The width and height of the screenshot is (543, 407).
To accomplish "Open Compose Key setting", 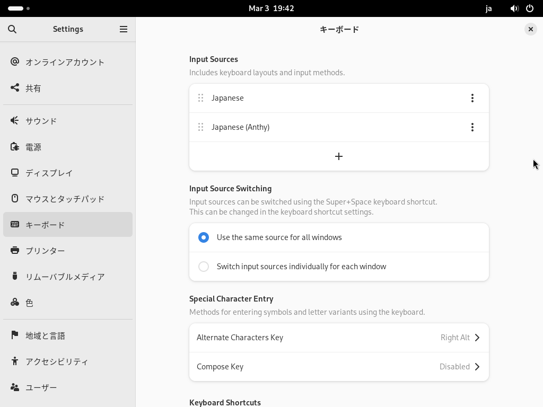I will tap(339, 367).
